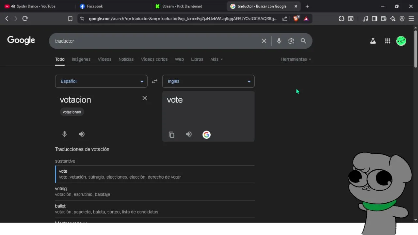Open the Google account avatar
418x235 pixels.
click(x=401, y=41)
